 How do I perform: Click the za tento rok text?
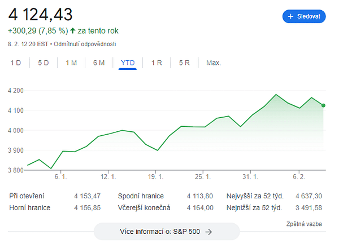pyautogui.click(x=98, y=31)
